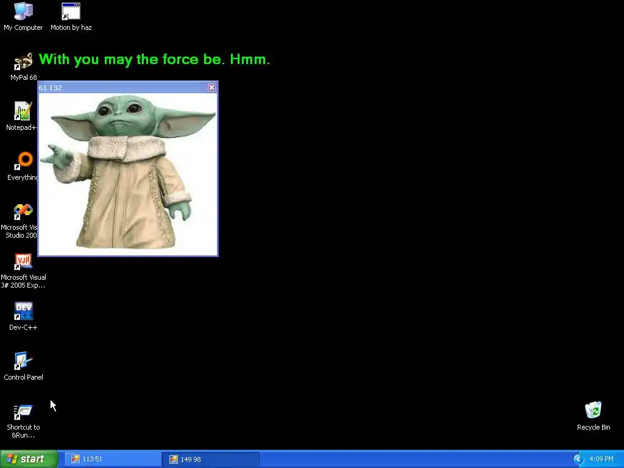This screenshot has height=468, width=624.
Task: Select the Motion by haz shortcut icon
Action: (x=71, y=11)
